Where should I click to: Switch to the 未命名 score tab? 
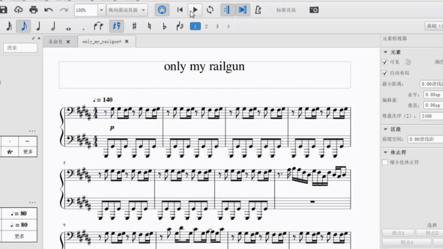(55, 42)
